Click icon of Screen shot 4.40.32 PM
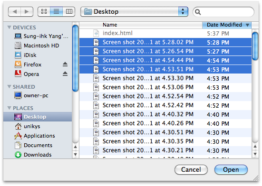Screen dimensions: 262x186 (96, 114)
